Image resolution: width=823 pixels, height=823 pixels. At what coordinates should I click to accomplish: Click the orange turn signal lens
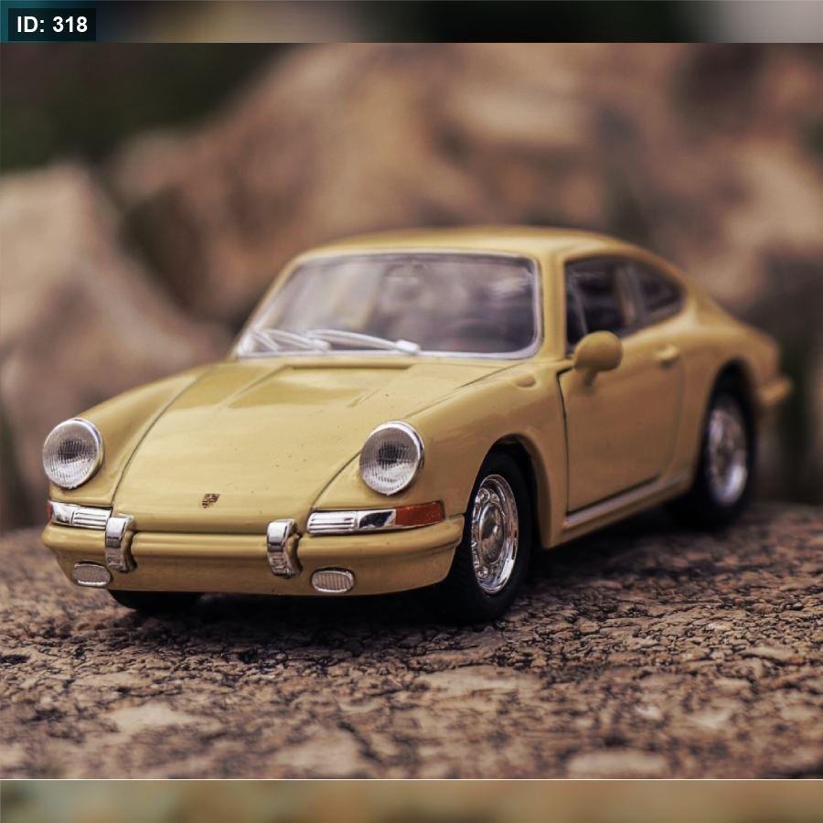[418, 515]
